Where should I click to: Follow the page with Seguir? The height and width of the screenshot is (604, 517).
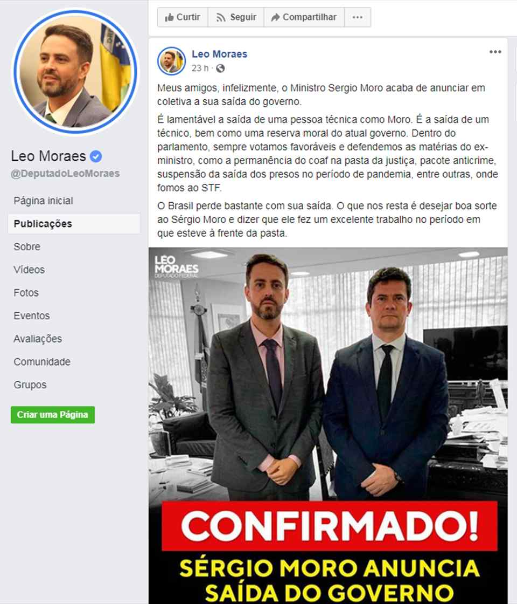pyautogui.click(x=236, y=17)
